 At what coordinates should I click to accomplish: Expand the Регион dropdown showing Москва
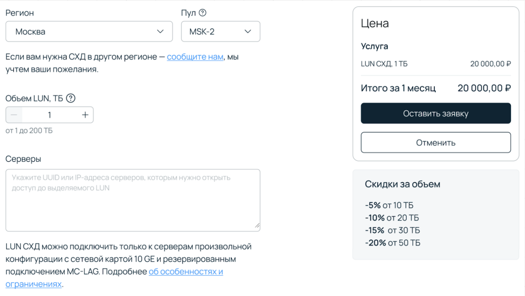tap(89, 31)
